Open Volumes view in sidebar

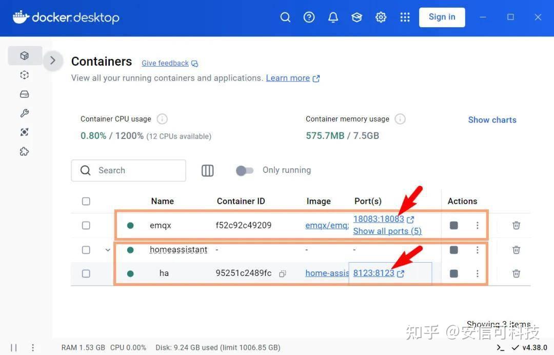pos(25,94)
